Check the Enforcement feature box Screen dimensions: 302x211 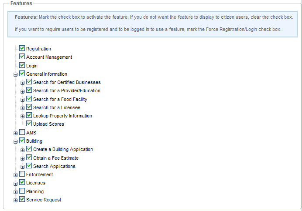pyautogui.click(x=22, y=174)
